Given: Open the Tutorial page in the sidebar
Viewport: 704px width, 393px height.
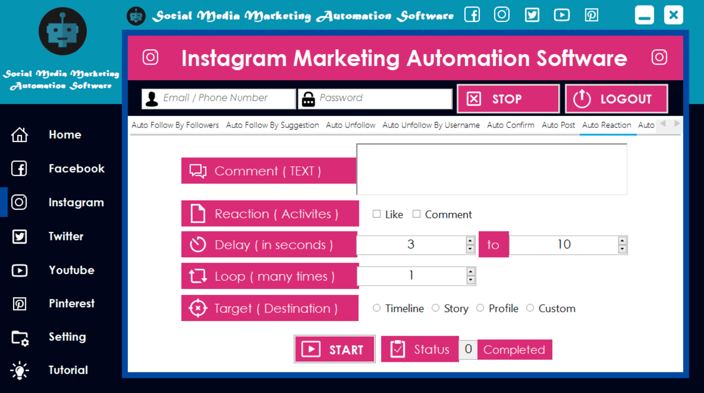Looking at the screenshot, I should click(68, 370).
